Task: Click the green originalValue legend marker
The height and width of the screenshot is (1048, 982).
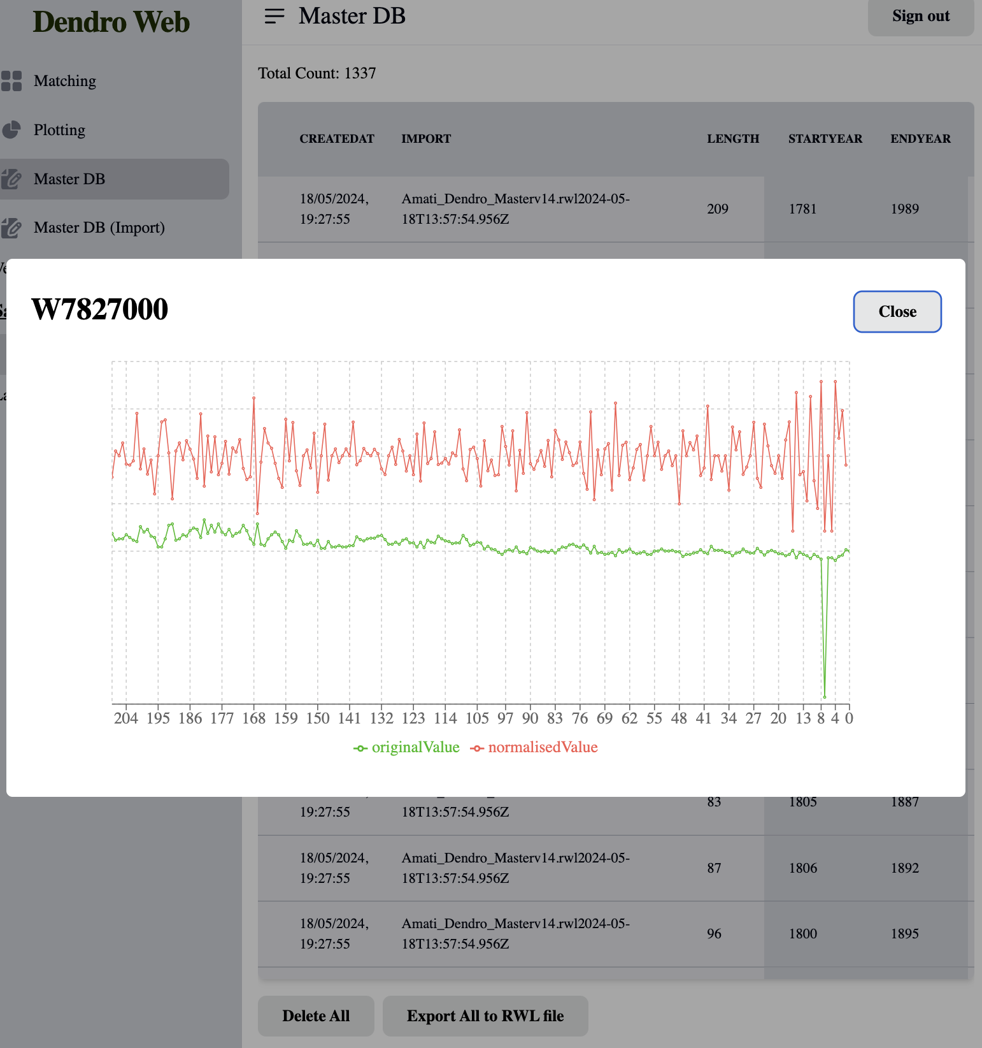Action: pyautogui.click(x=360, y=748)
